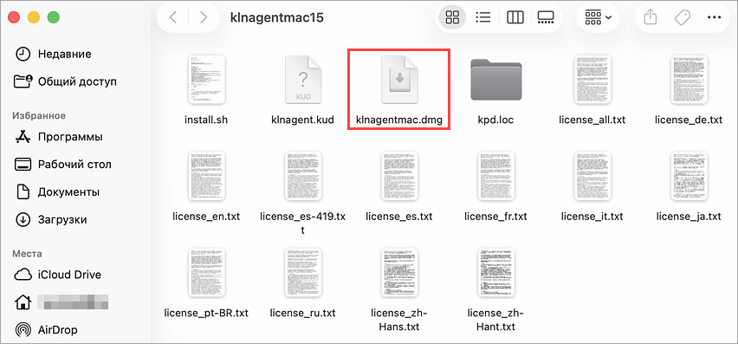Screen dimensions: 738x344
Task: Minimize the window with the yellow button
Action: click(x=34, y=17)
